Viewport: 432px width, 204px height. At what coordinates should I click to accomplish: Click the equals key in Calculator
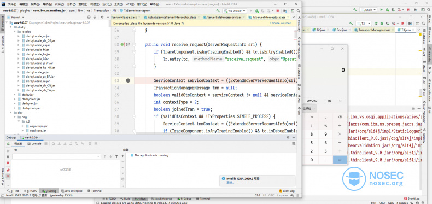tap(340, 160)
